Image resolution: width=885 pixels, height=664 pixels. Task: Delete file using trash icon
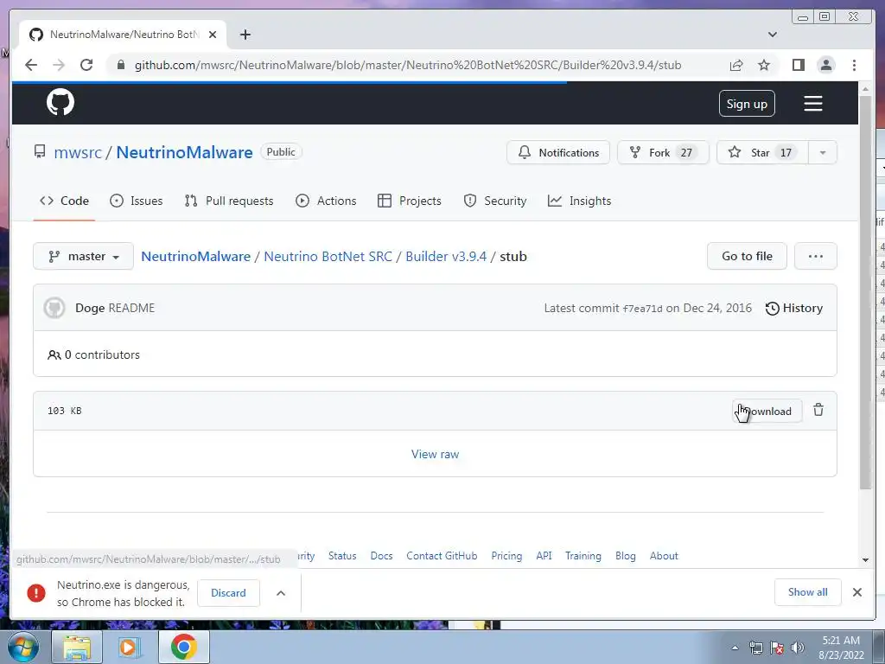(x=818, y=410)
